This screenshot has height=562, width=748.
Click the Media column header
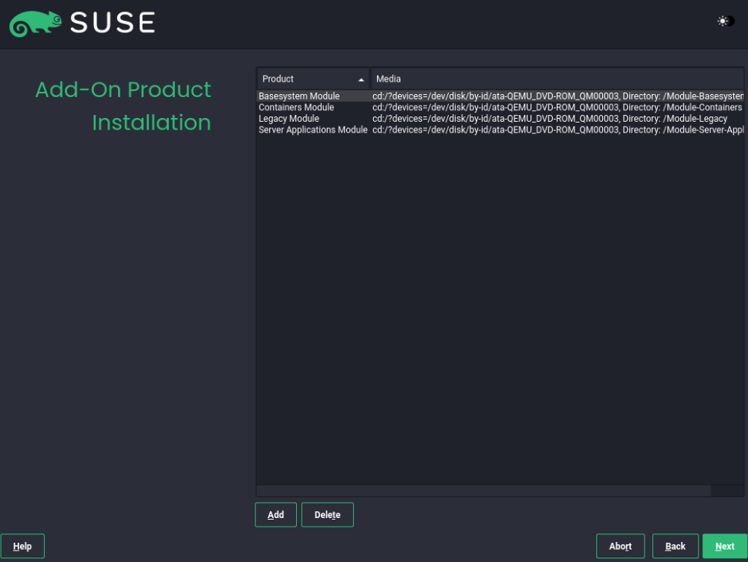[558, 79]
